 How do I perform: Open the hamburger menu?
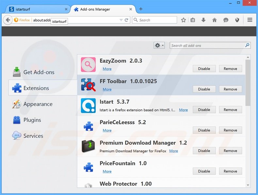point(250,20)
